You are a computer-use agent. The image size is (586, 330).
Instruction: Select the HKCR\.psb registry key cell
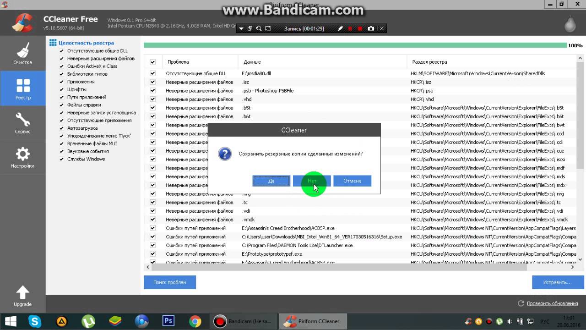tap(422, 91)
